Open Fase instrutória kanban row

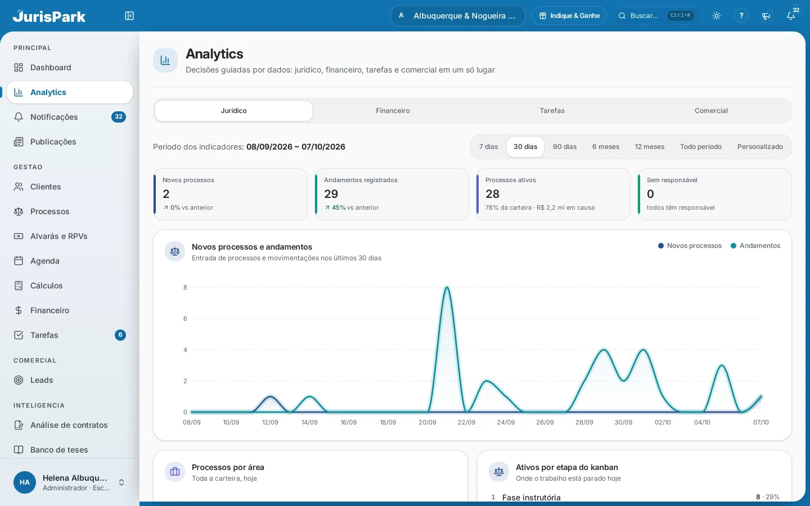[634, 497]
